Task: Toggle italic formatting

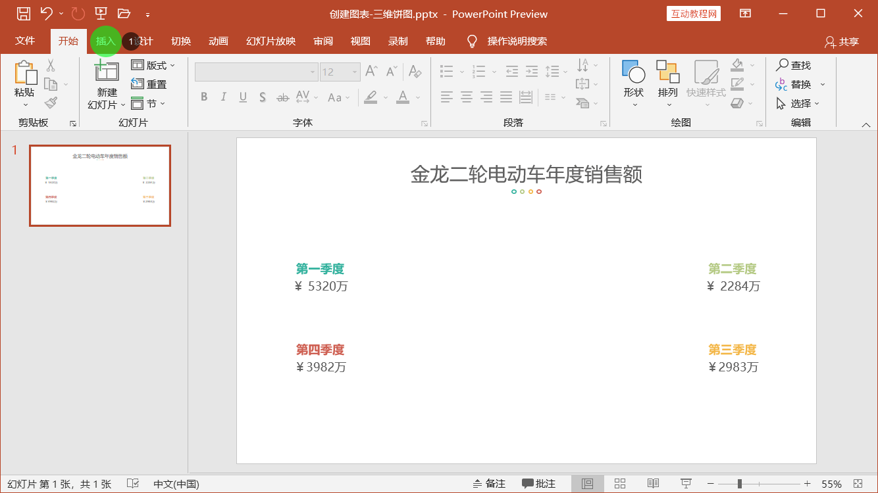Action: (224, 97)
